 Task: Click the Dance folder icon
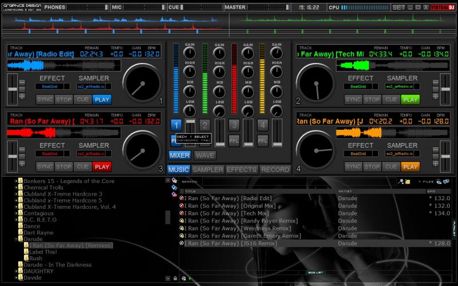tap(21, 226)
